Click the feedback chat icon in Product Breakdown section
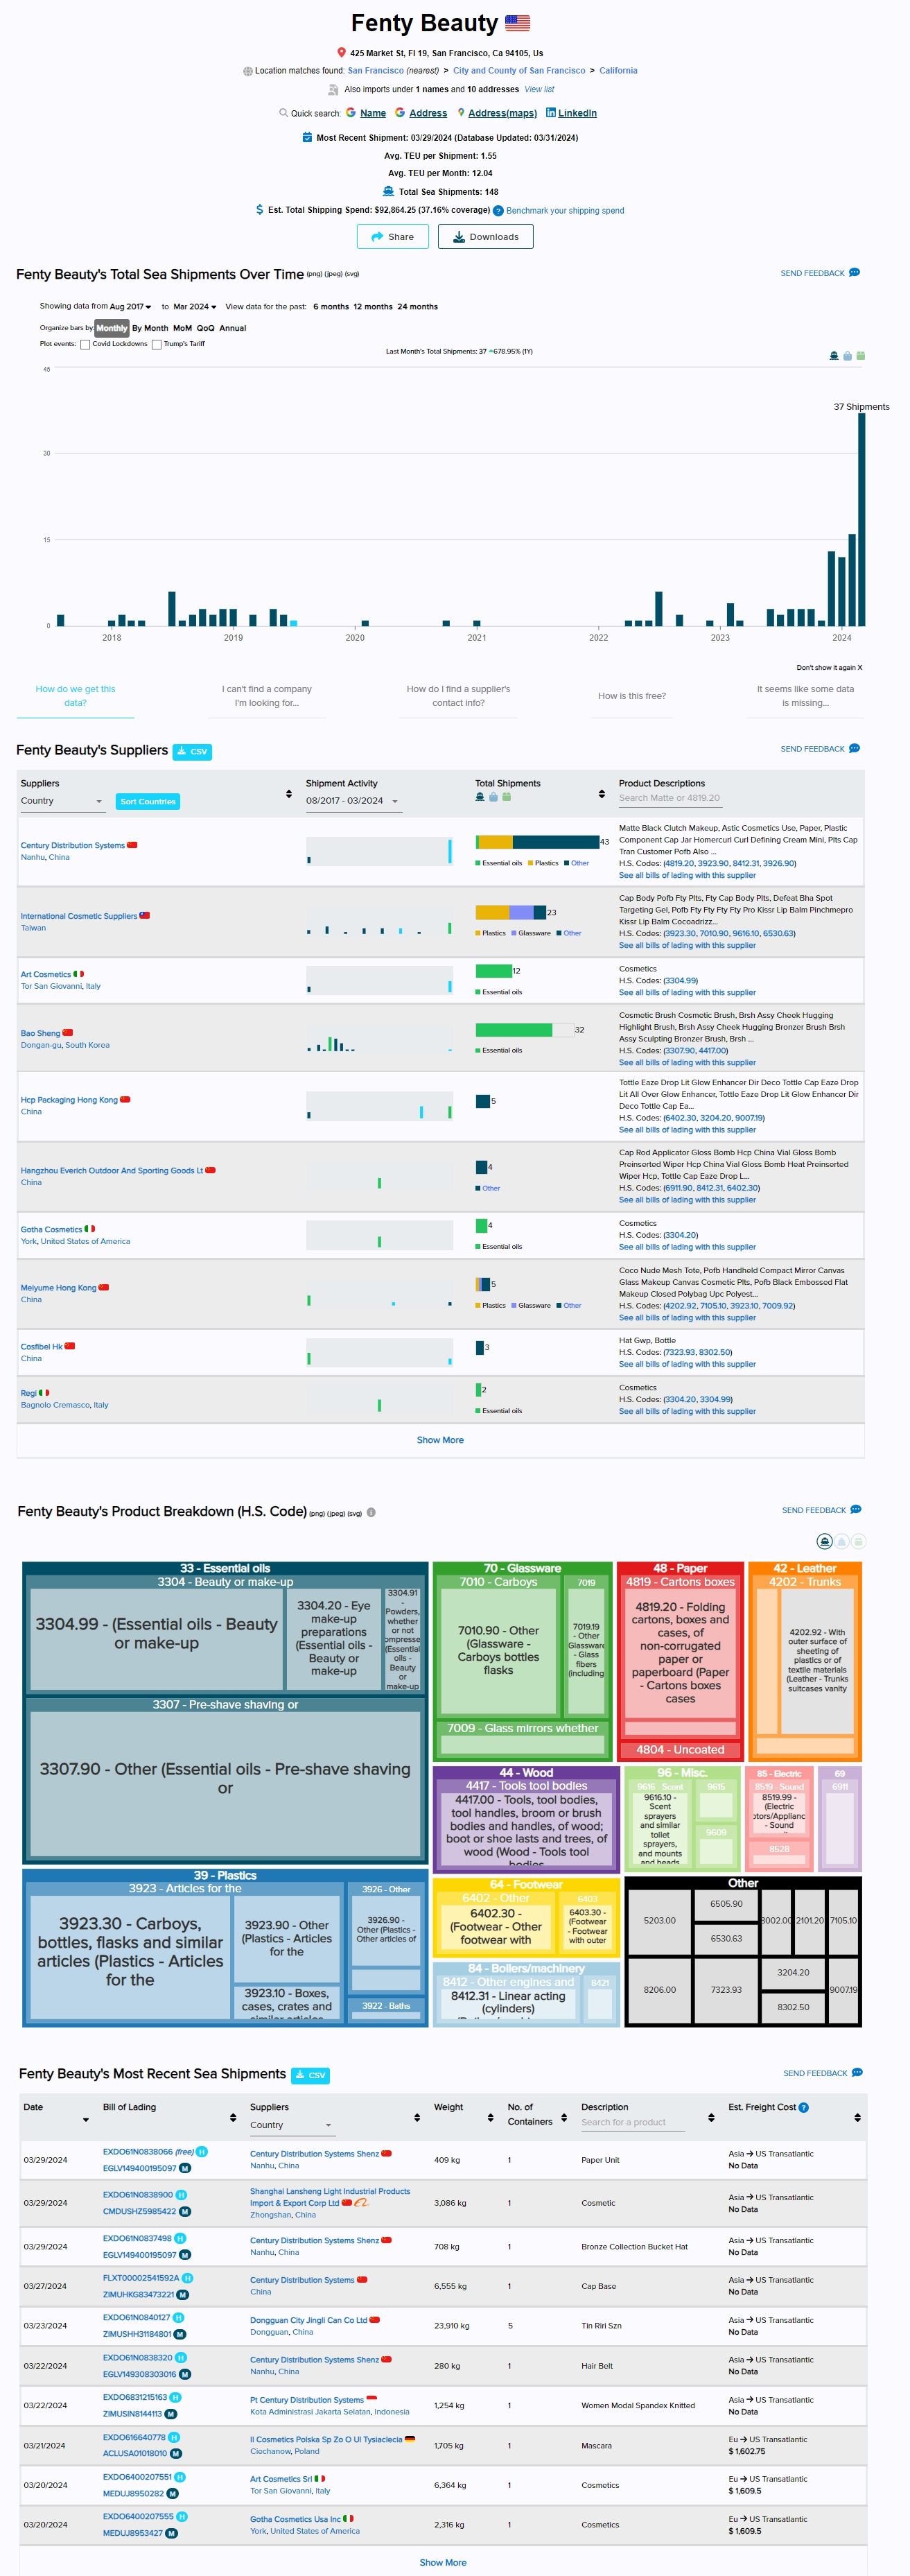This screenshot has width=910, height=2576. 855,1509
